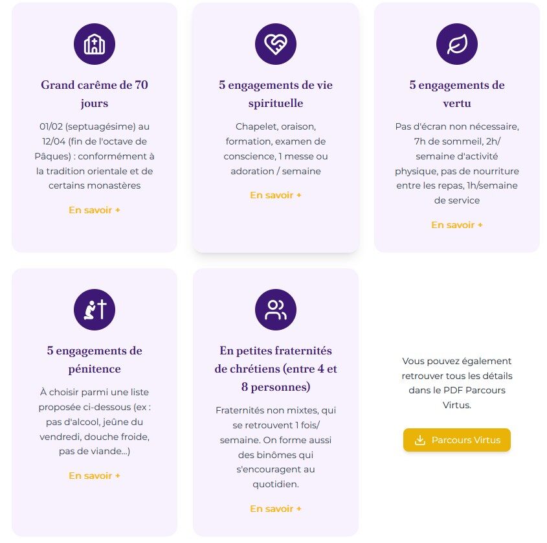Expand 'En savoir +' under petites fraternités
Viewport: 547px width, 543px height.
click(276, 509)
